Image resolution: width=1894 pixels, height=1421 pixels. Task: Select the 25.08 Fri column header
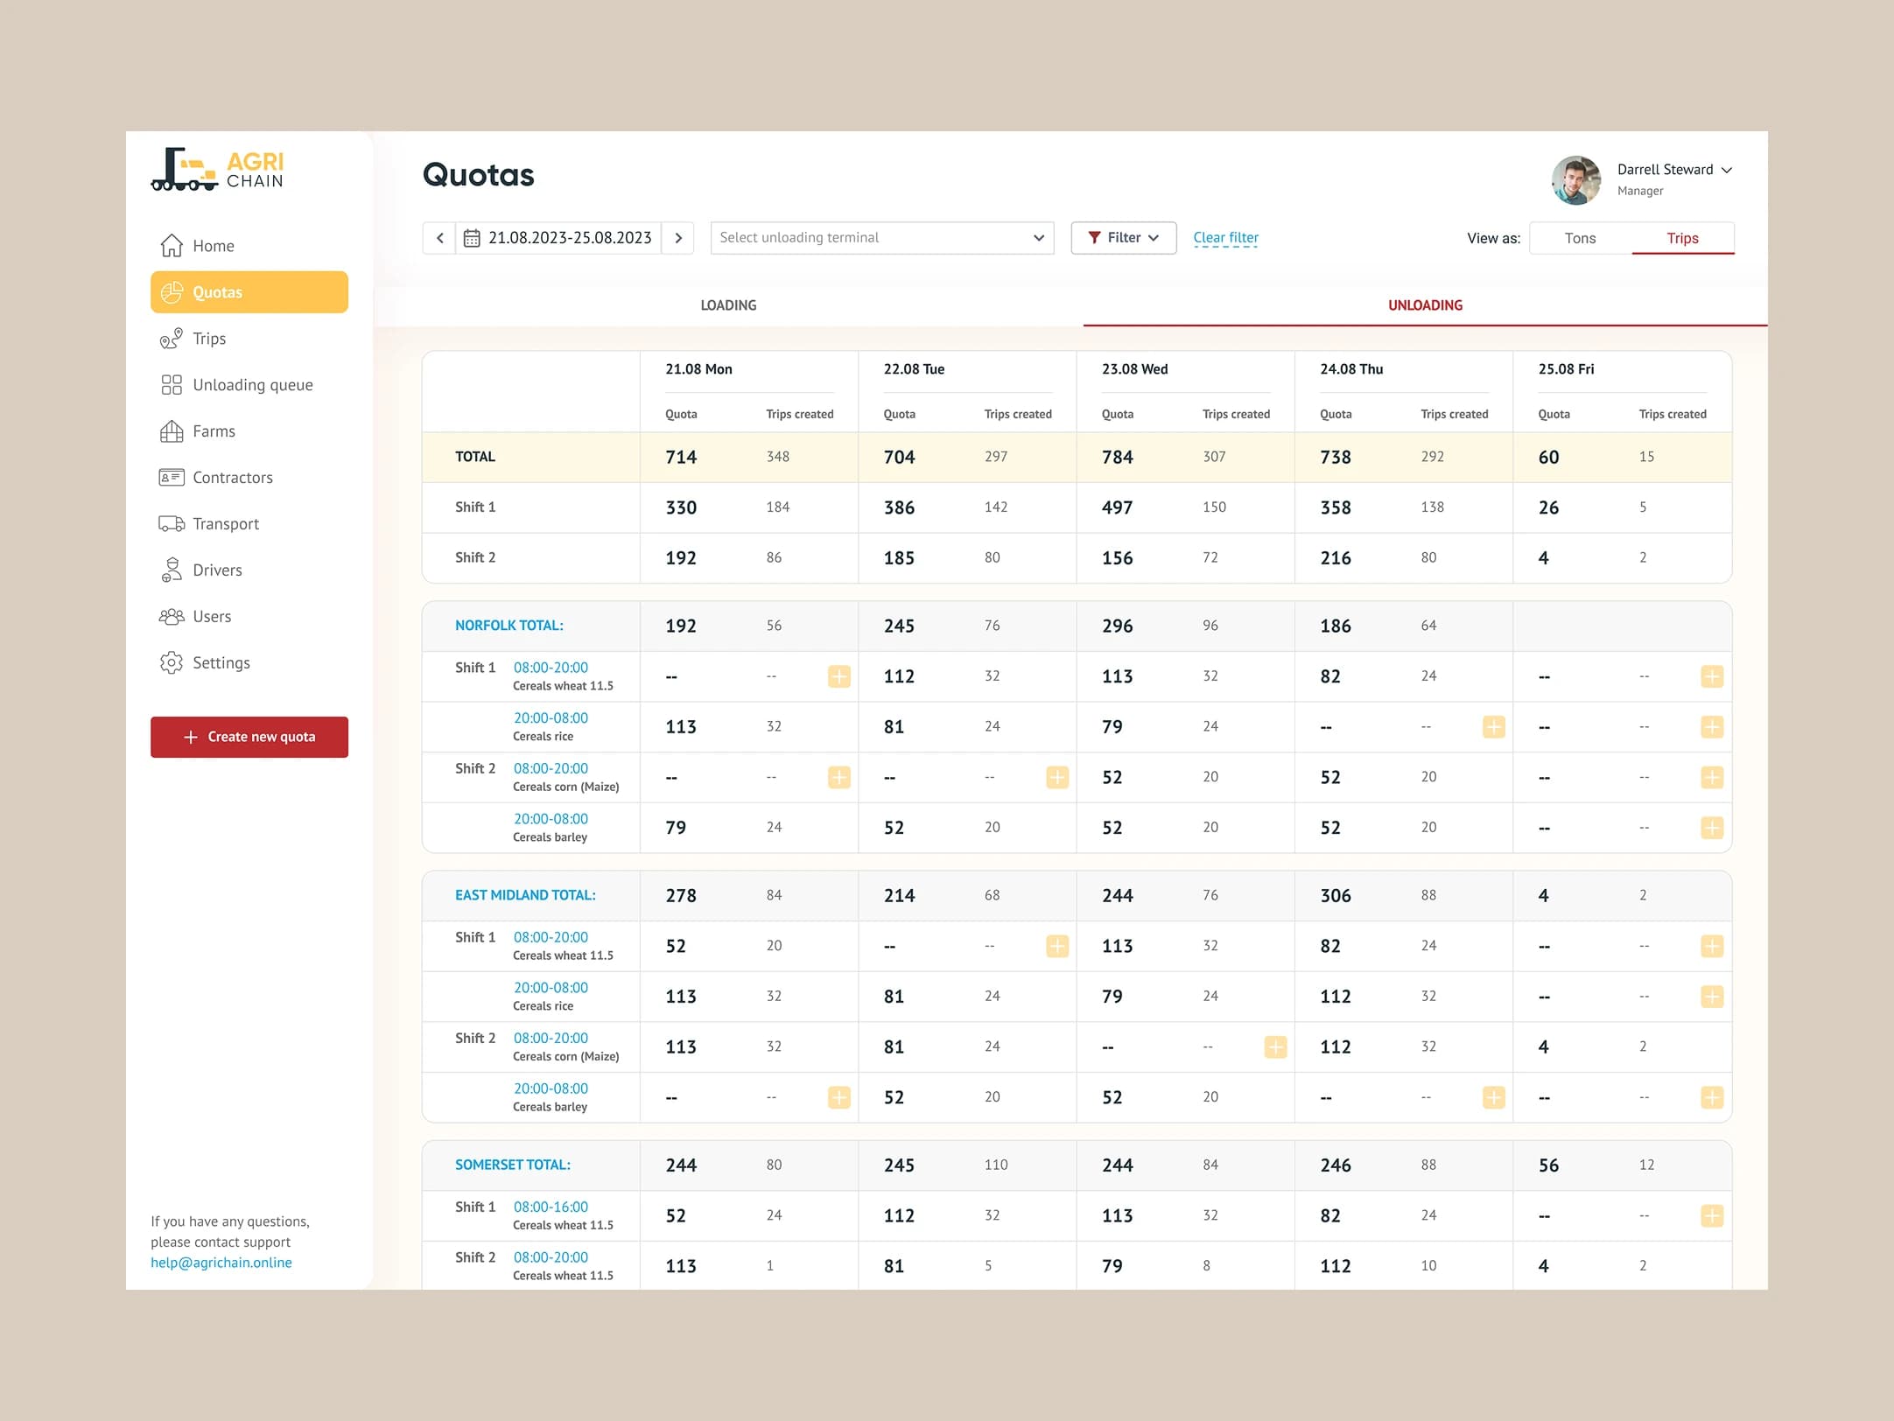click(1567, 369)
